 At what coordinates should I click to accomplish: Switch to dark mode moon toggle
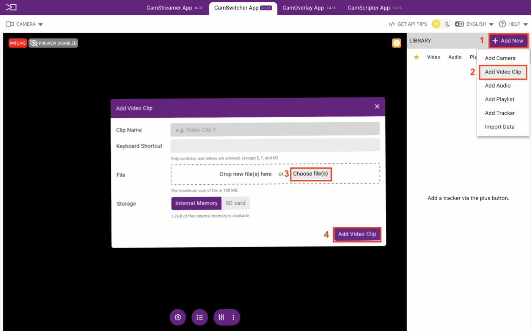pyautogui.click(x=448, y=24)
